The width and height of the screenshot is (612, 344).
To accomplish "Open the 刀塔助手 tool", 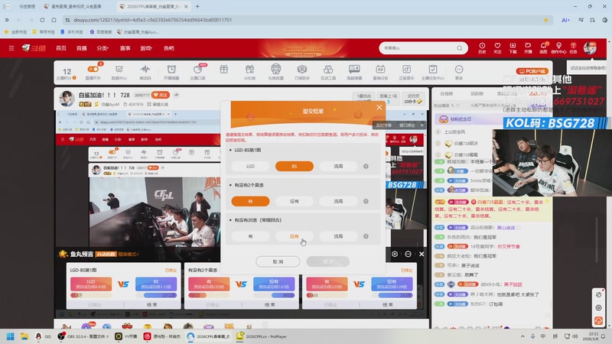I will coord(301,72).
